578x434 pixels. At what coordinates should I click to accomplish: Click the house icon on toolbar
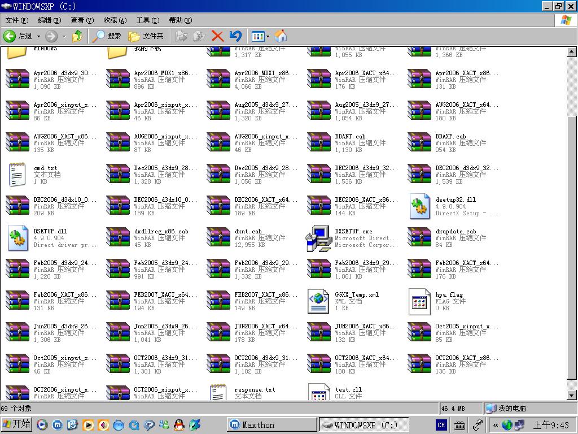[281, 36]
